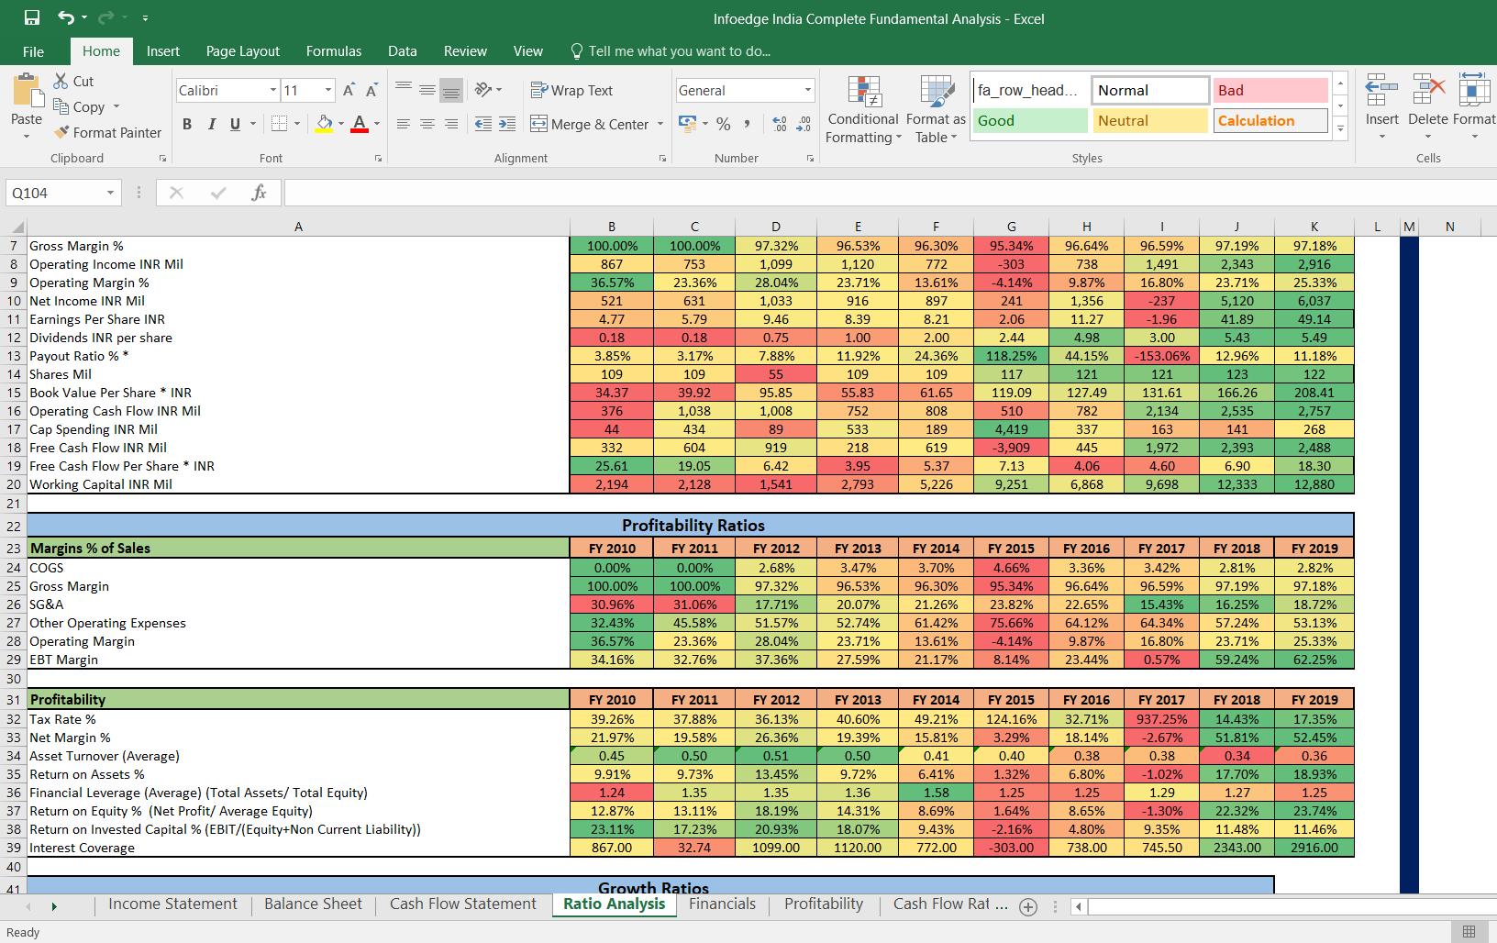Image resolution: width=1497 pixels, height=943 pixels.
Task: Click the Insert Function fx icon
Action: pos(260,193)
